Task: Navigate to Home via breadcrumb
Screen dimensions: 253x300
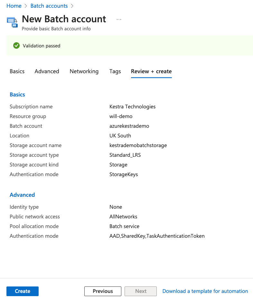Action: tap(14, 6)
